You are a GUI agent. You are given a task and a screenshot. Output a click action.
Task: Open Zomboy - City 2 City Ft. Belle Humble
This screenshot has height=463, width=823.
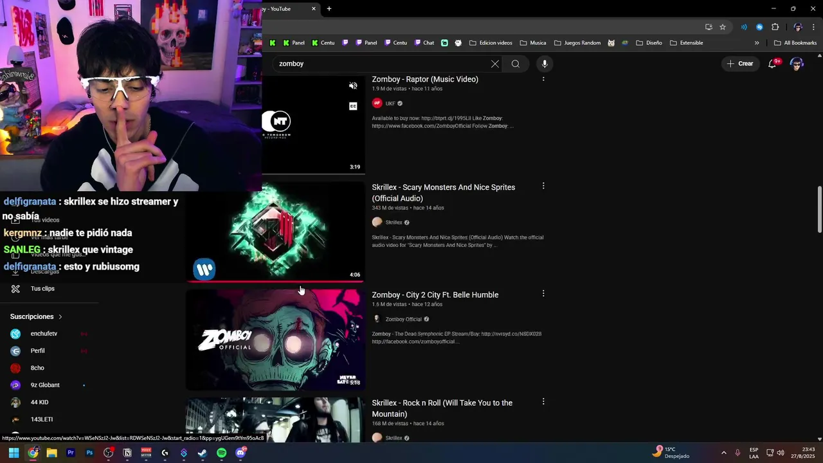click(435, 295)
